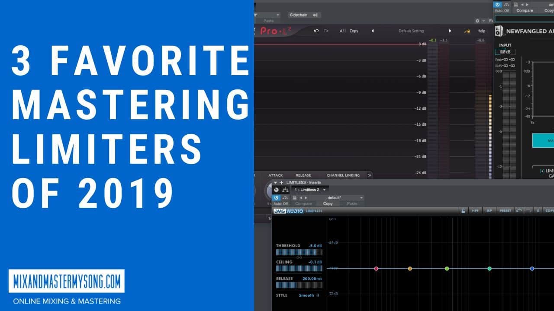This screenshot has width=554, height=311.
Task: Open the '1 - Limitless 2' insert slot dropdown
Action: pyautogui.click(x=309, y=189)
